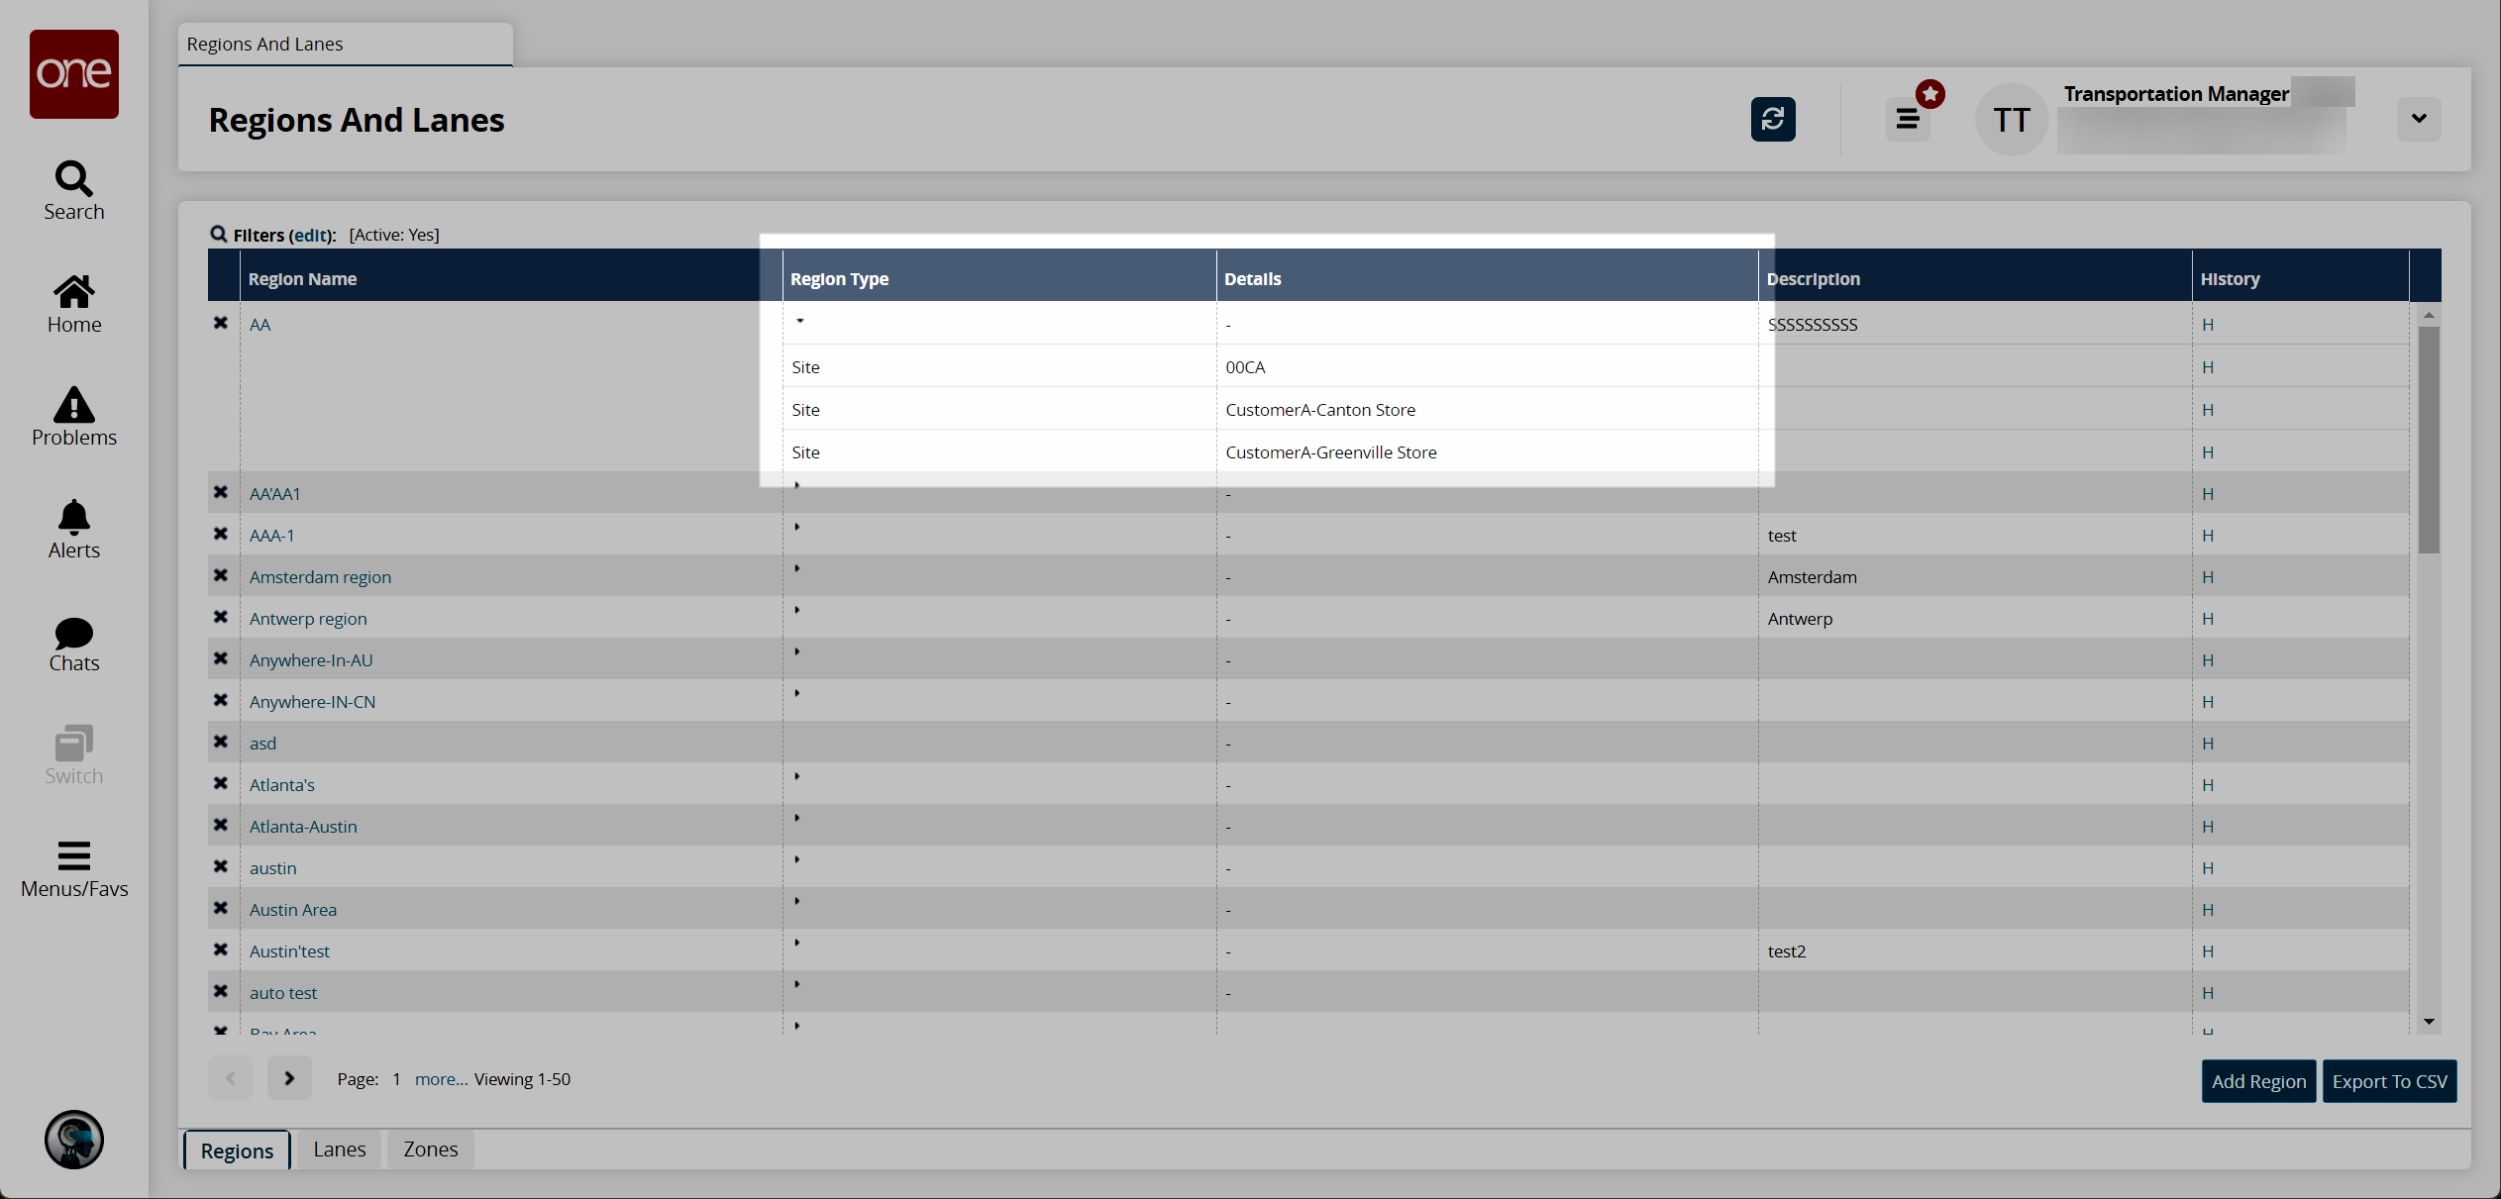Click scrollbar down arrow

(x=2428, y=1022)
